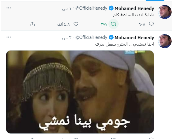
Task: Open the second tweet's timestamp link
Action: tap(67, 38)
